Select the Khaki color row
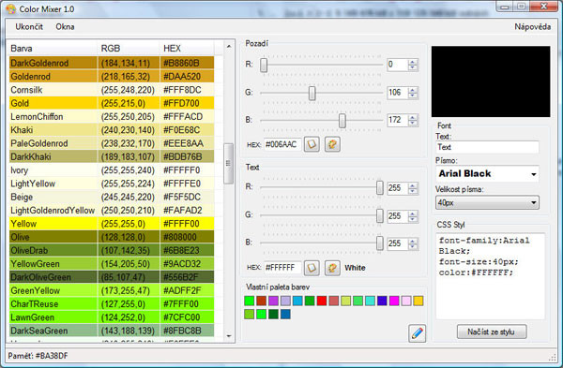 (112, 130)
